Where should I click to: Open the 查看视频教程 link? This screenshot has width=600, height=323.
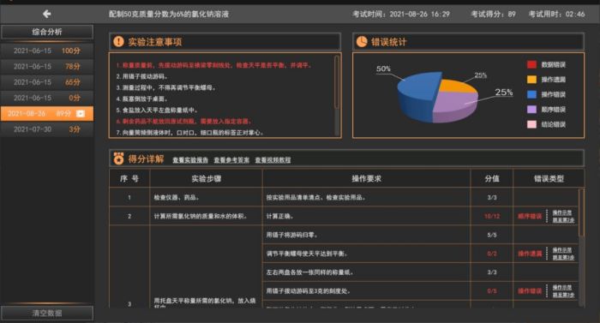point(273,160)
